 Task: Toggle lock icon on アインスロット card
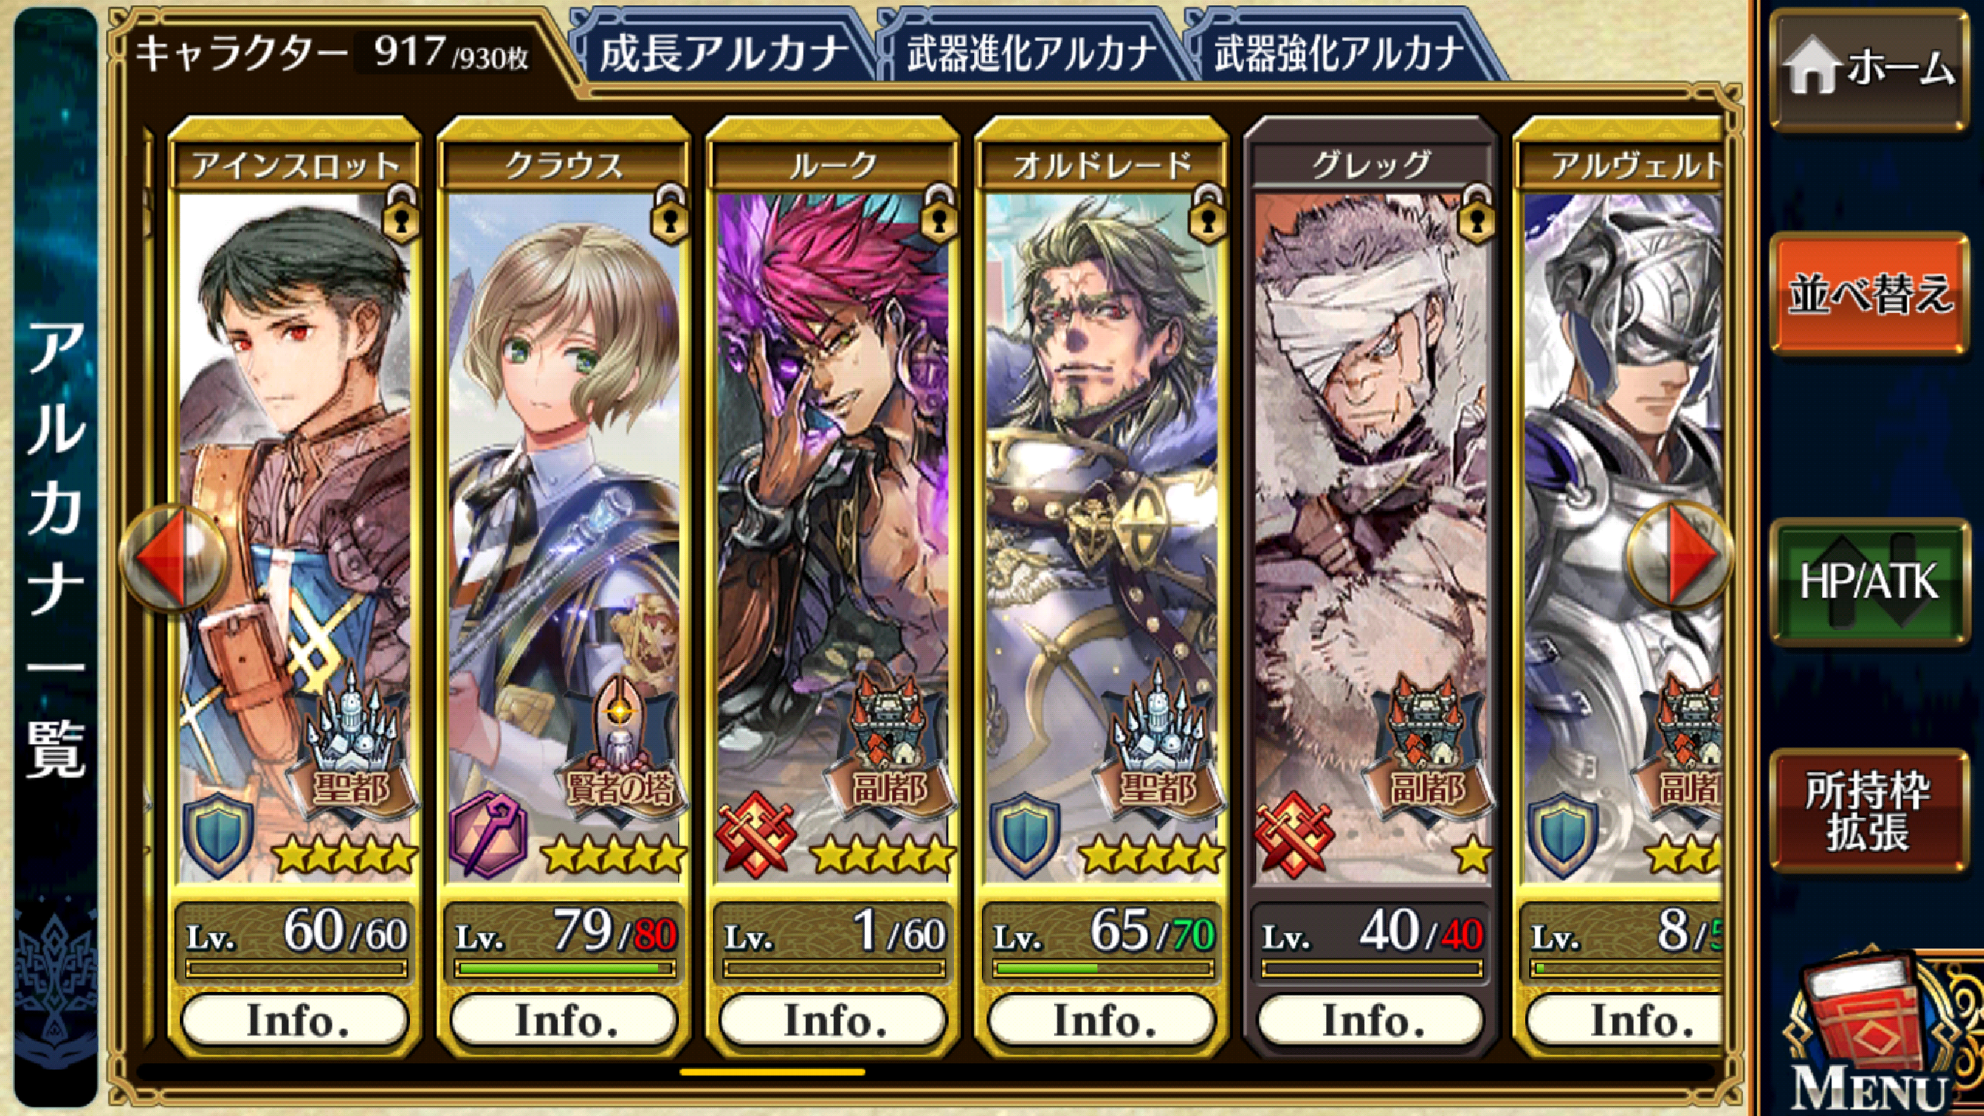pos(400,214)
